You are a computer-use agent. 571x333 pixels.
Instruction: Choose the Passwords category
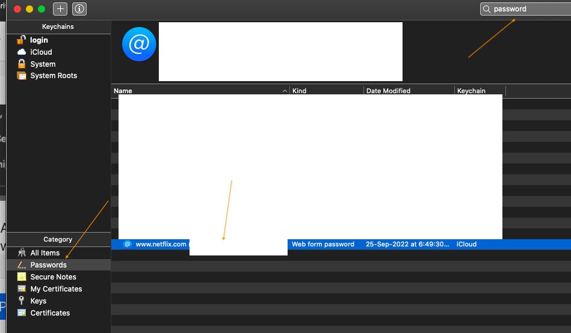[58, 265]
